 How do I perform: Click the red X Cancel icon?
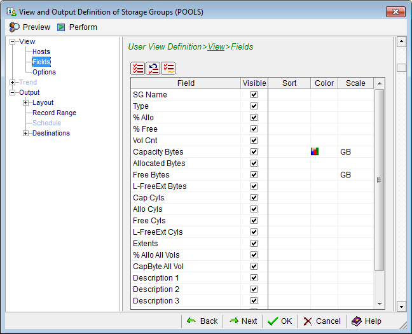[x=308, y=321]
